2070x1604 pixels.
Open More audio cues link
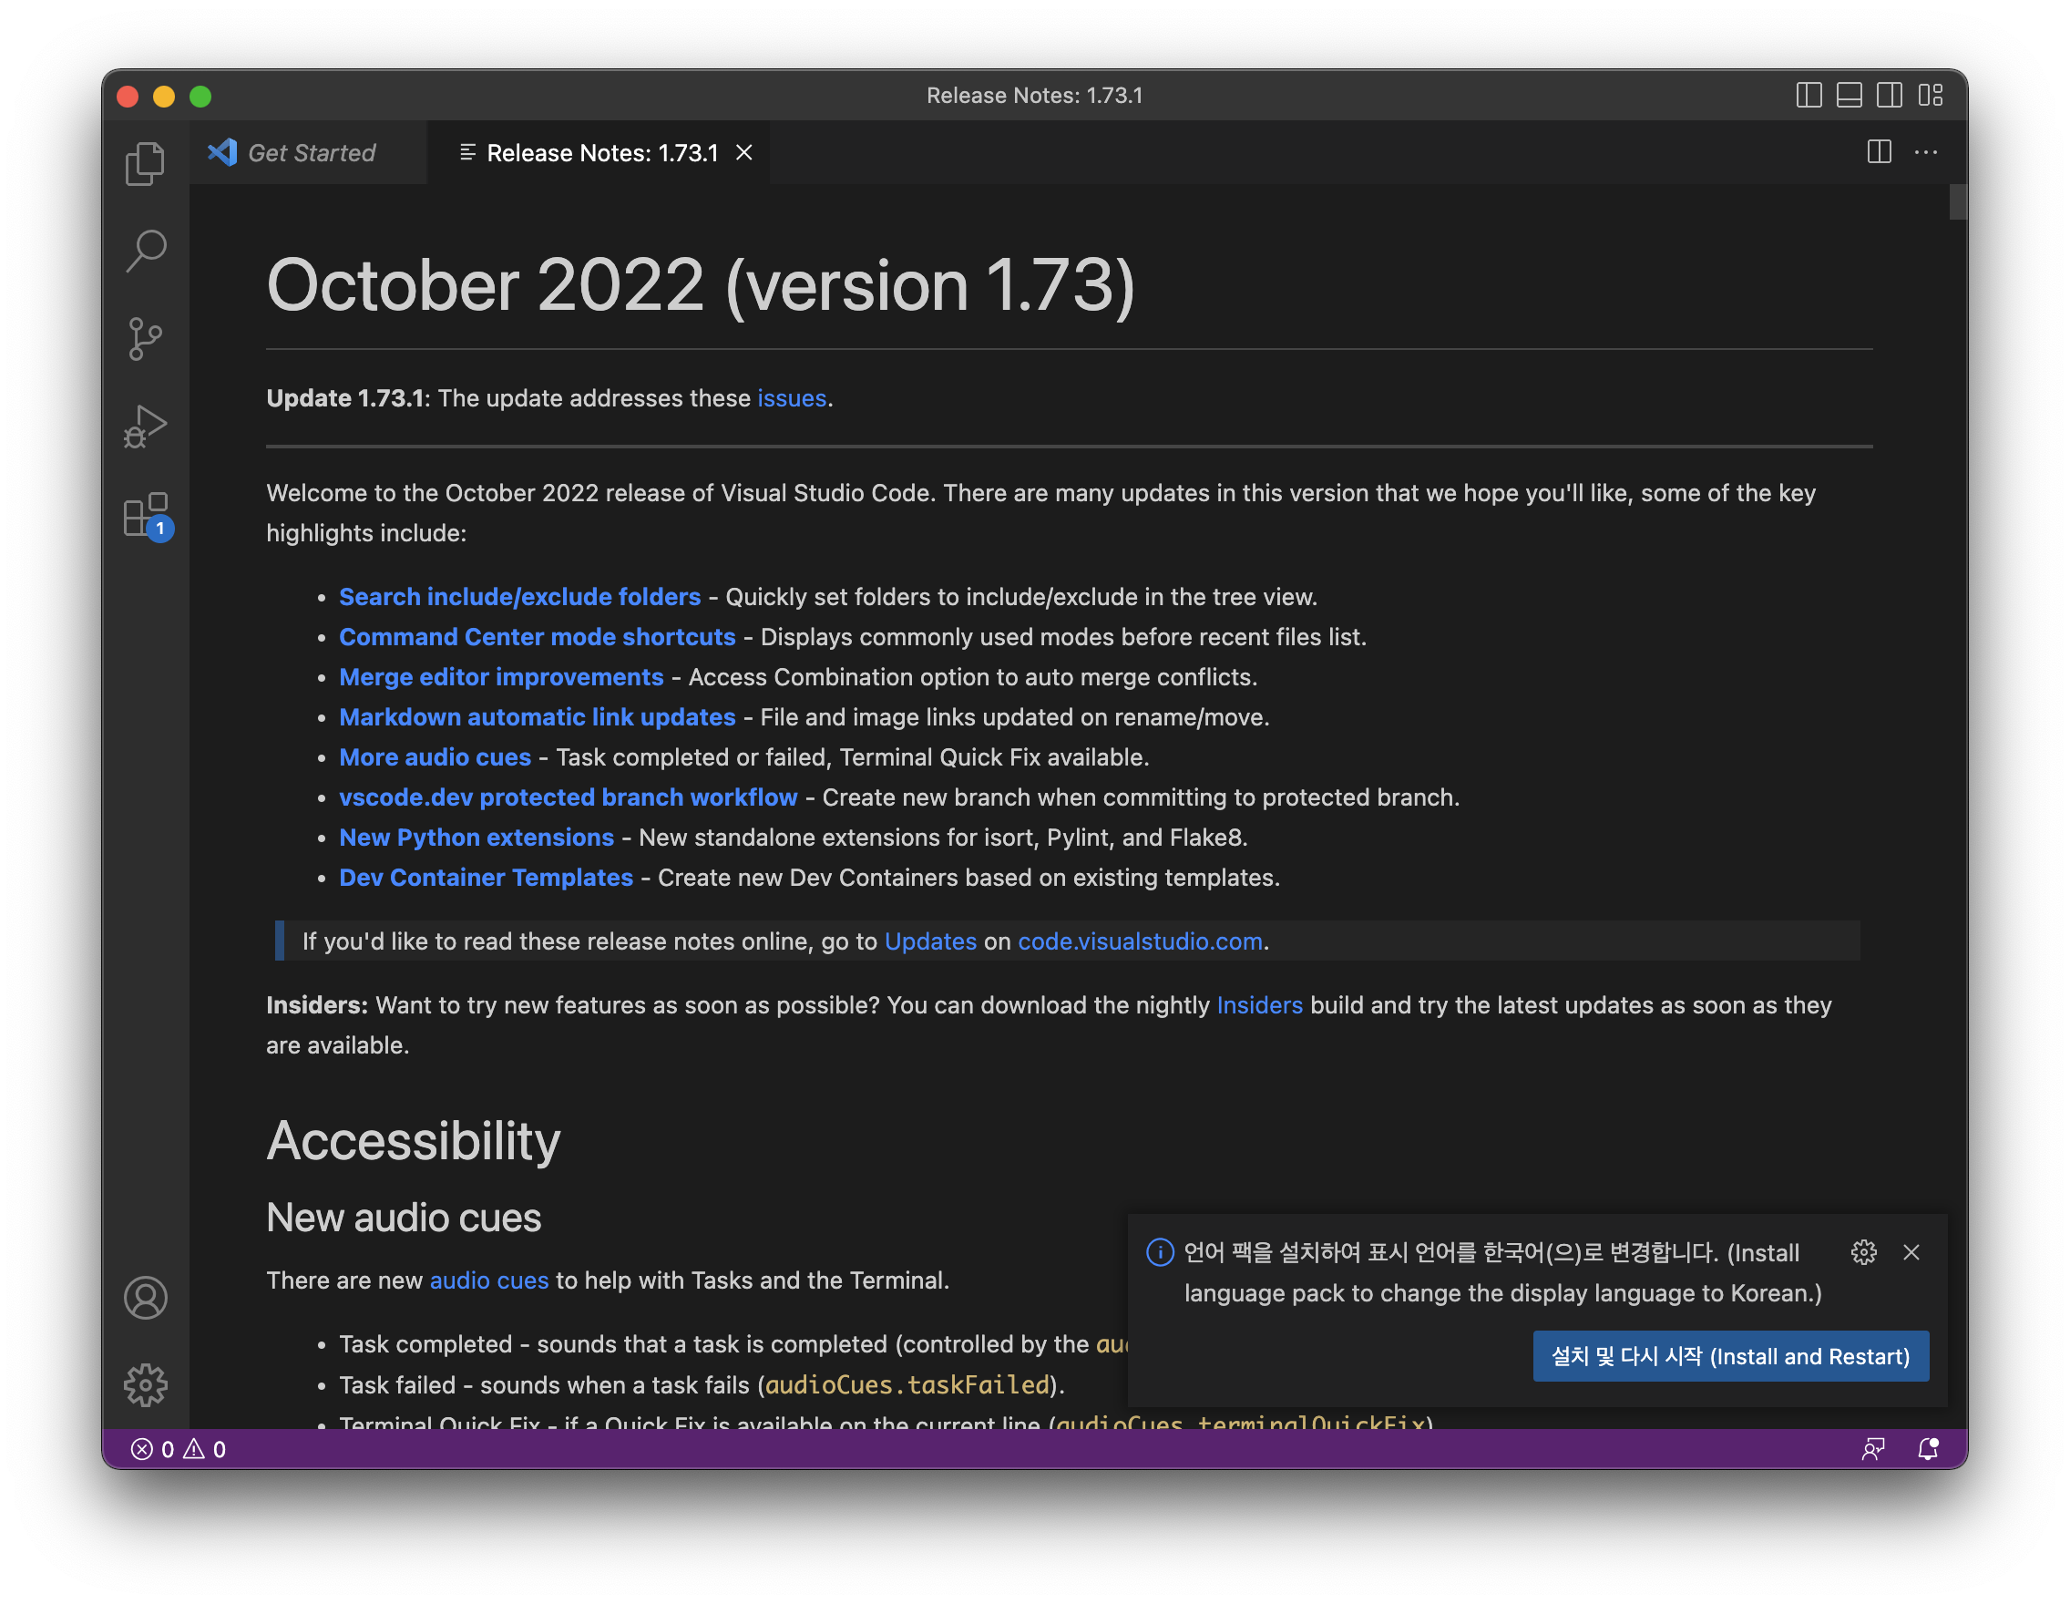pyautogui.click(x=435, y=757)
